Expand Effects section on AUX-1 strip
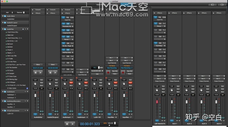 coord(169,13)
